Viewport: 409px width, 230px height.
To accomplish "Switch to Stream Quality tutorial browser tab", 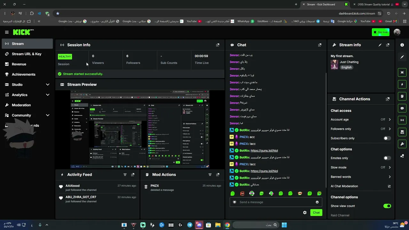I will tap(376, 4).
